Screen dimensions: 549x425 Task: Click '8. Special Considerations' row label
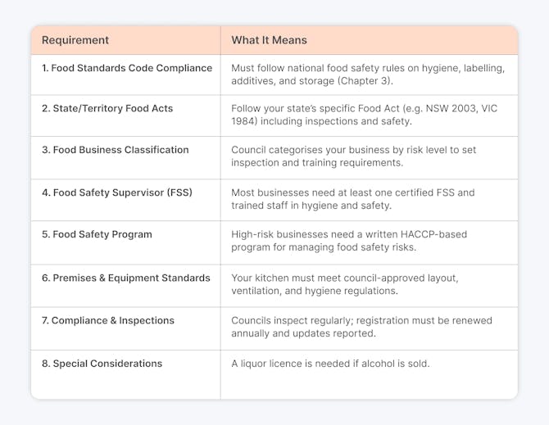102,364
